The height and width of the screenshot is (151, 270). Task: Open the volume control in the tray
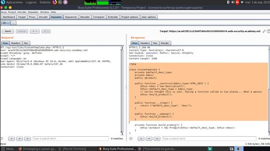click(x=232, y=2)
